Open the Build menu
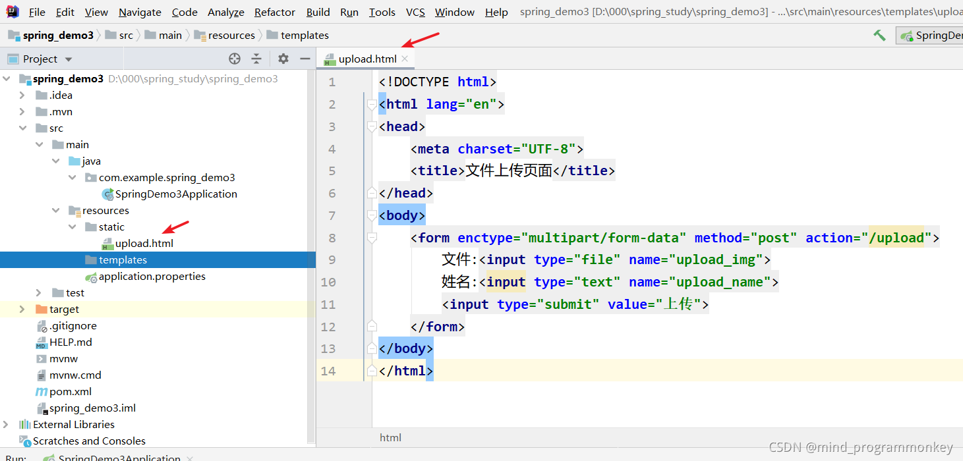 click(x=318, y=12)
